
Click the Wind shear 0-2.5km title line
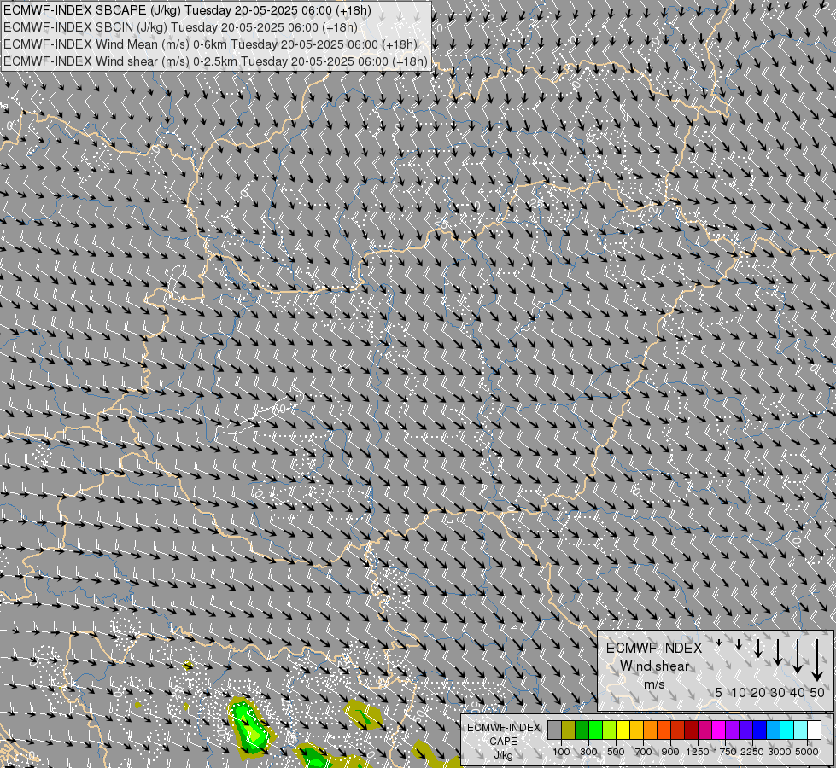tap(215, 61)
